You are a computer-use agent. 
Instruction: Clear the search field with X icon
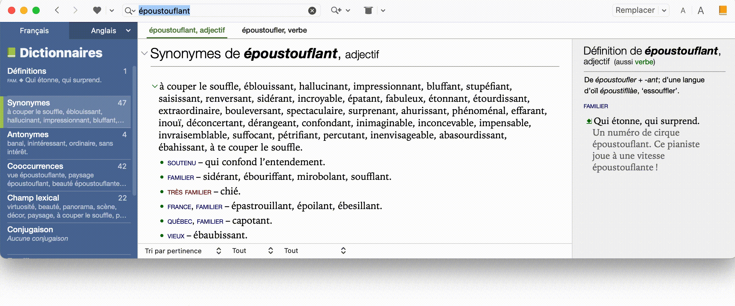click(312, 11)
